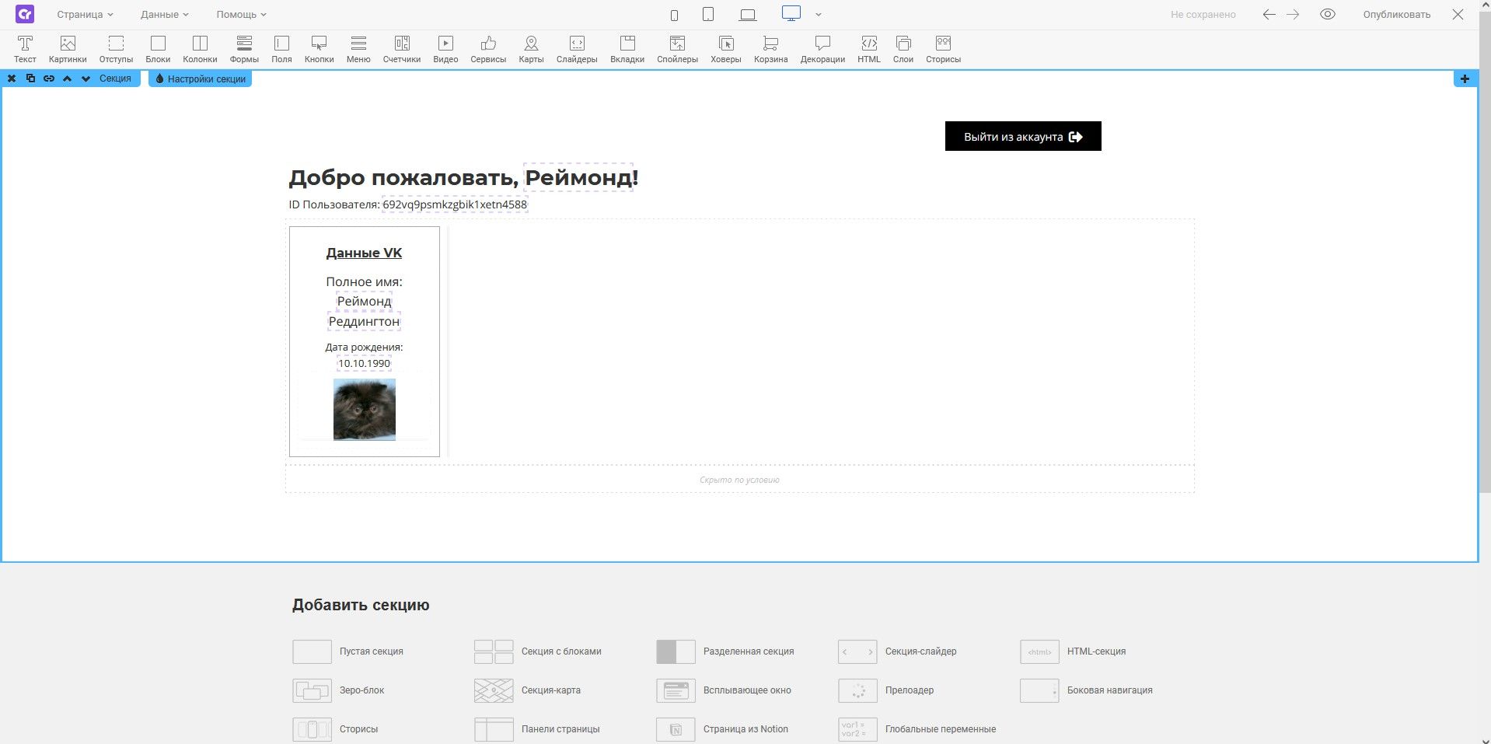This screenshot has width=1491, height=744.
Task: Open the Помощь help menu
Action: point(241,15)
